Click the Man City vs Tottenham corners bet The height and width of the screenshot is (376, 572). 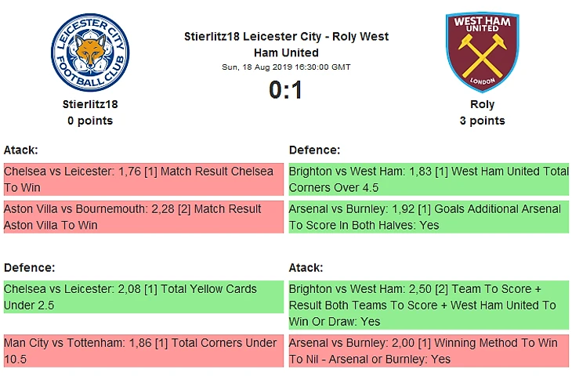click(x=143, y=350)
